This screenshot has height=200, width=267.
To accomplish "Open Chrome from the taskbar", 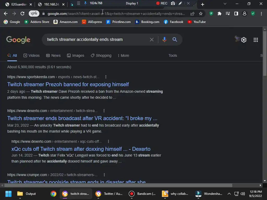I will tap(53, 194).
